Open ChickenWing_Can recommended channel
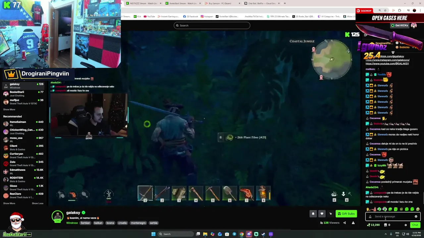This screenshot has width=424, height=238. tap(23, 131)
